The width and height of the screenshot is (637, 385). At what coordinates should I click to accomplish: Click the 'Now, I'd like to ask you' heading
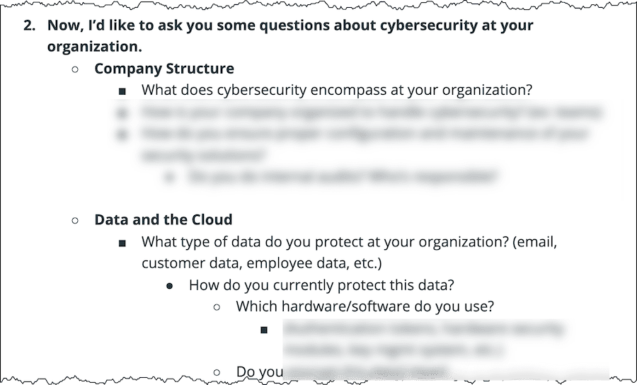click(290, 35)
